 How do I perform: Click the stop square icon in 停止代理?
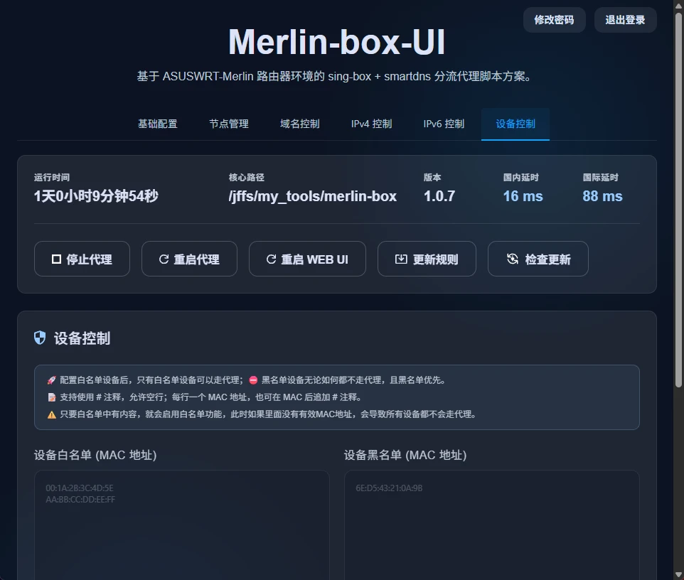pos(56,259)
